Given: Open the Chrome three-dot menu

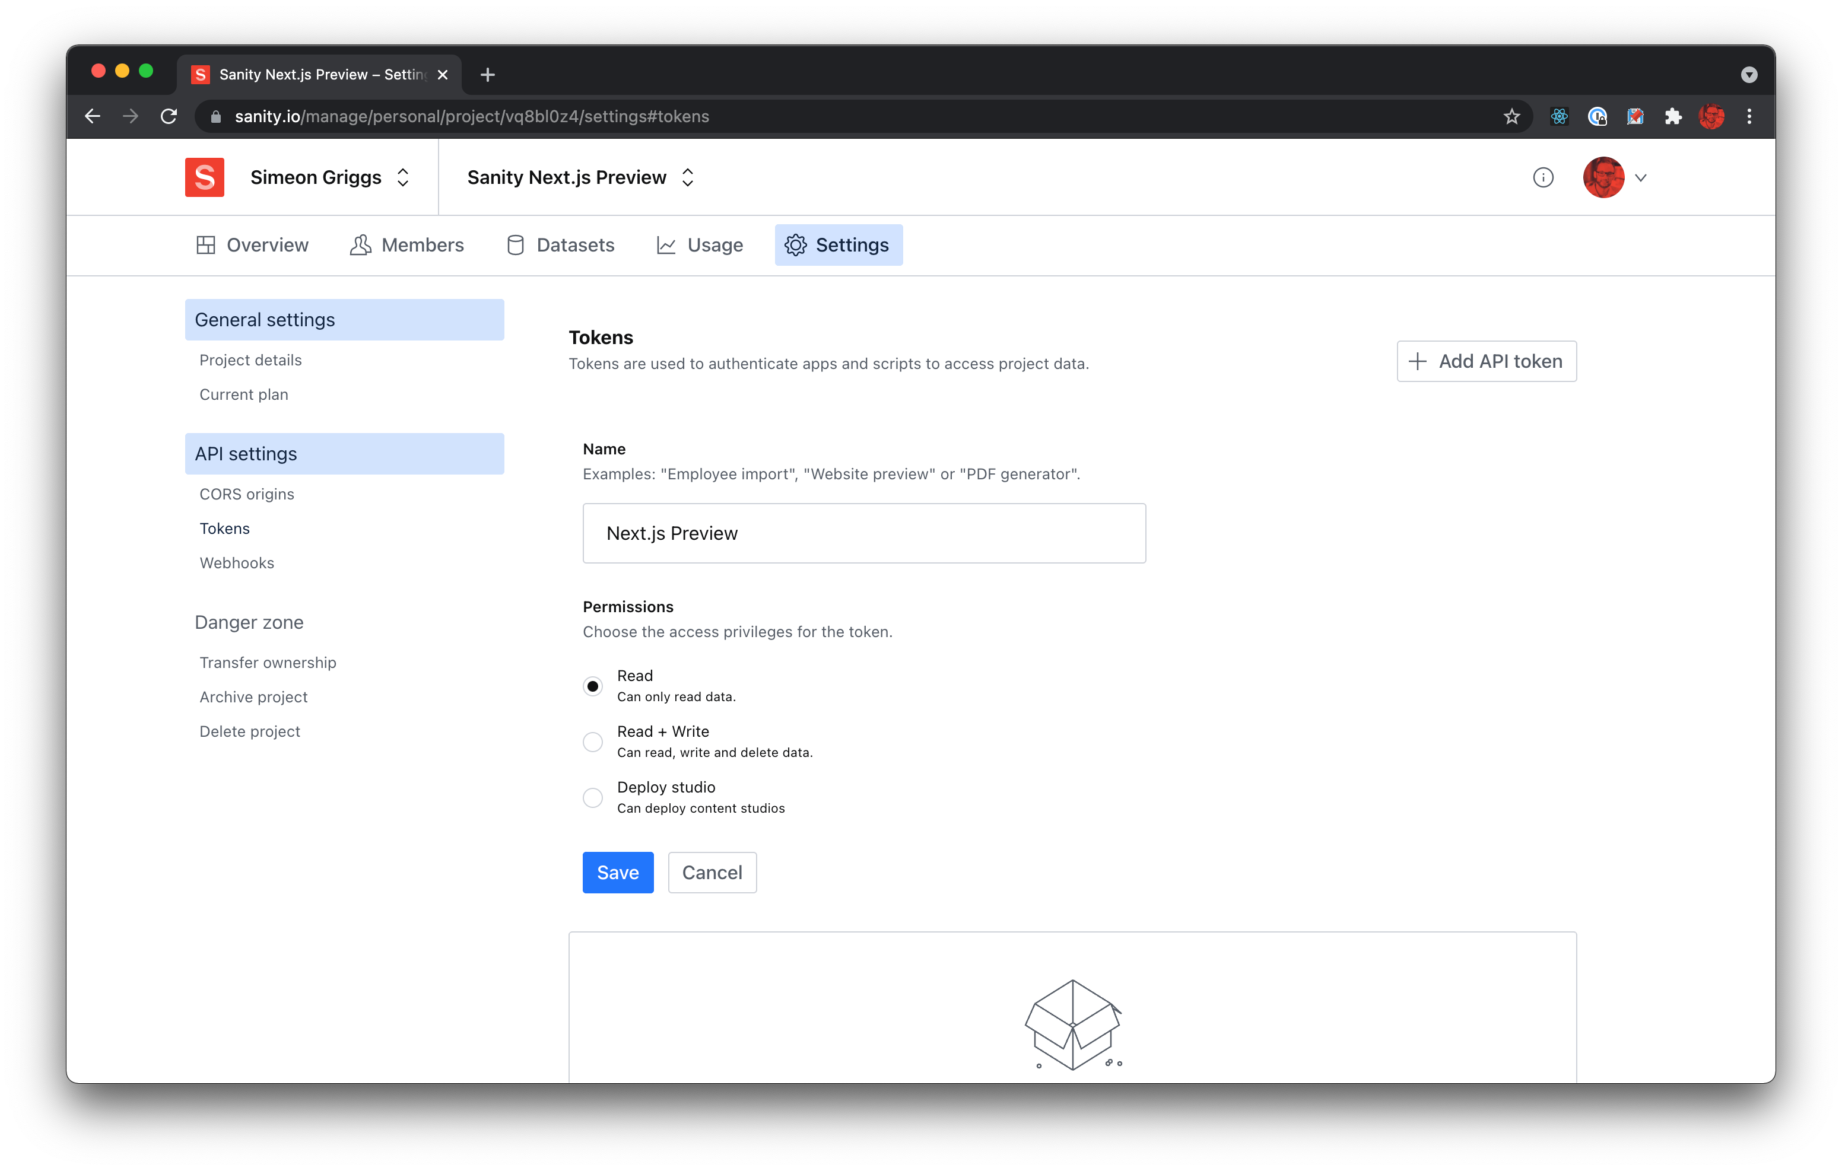Looking at the screenshot, I should (x=1749, y=116).
